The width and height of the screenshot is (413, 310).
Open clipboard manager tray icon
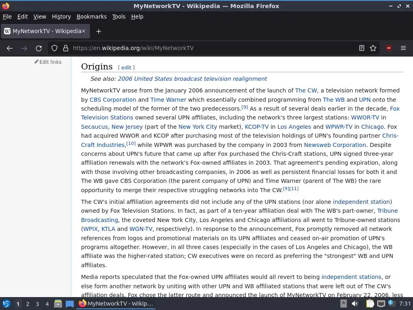click(370, 304)
